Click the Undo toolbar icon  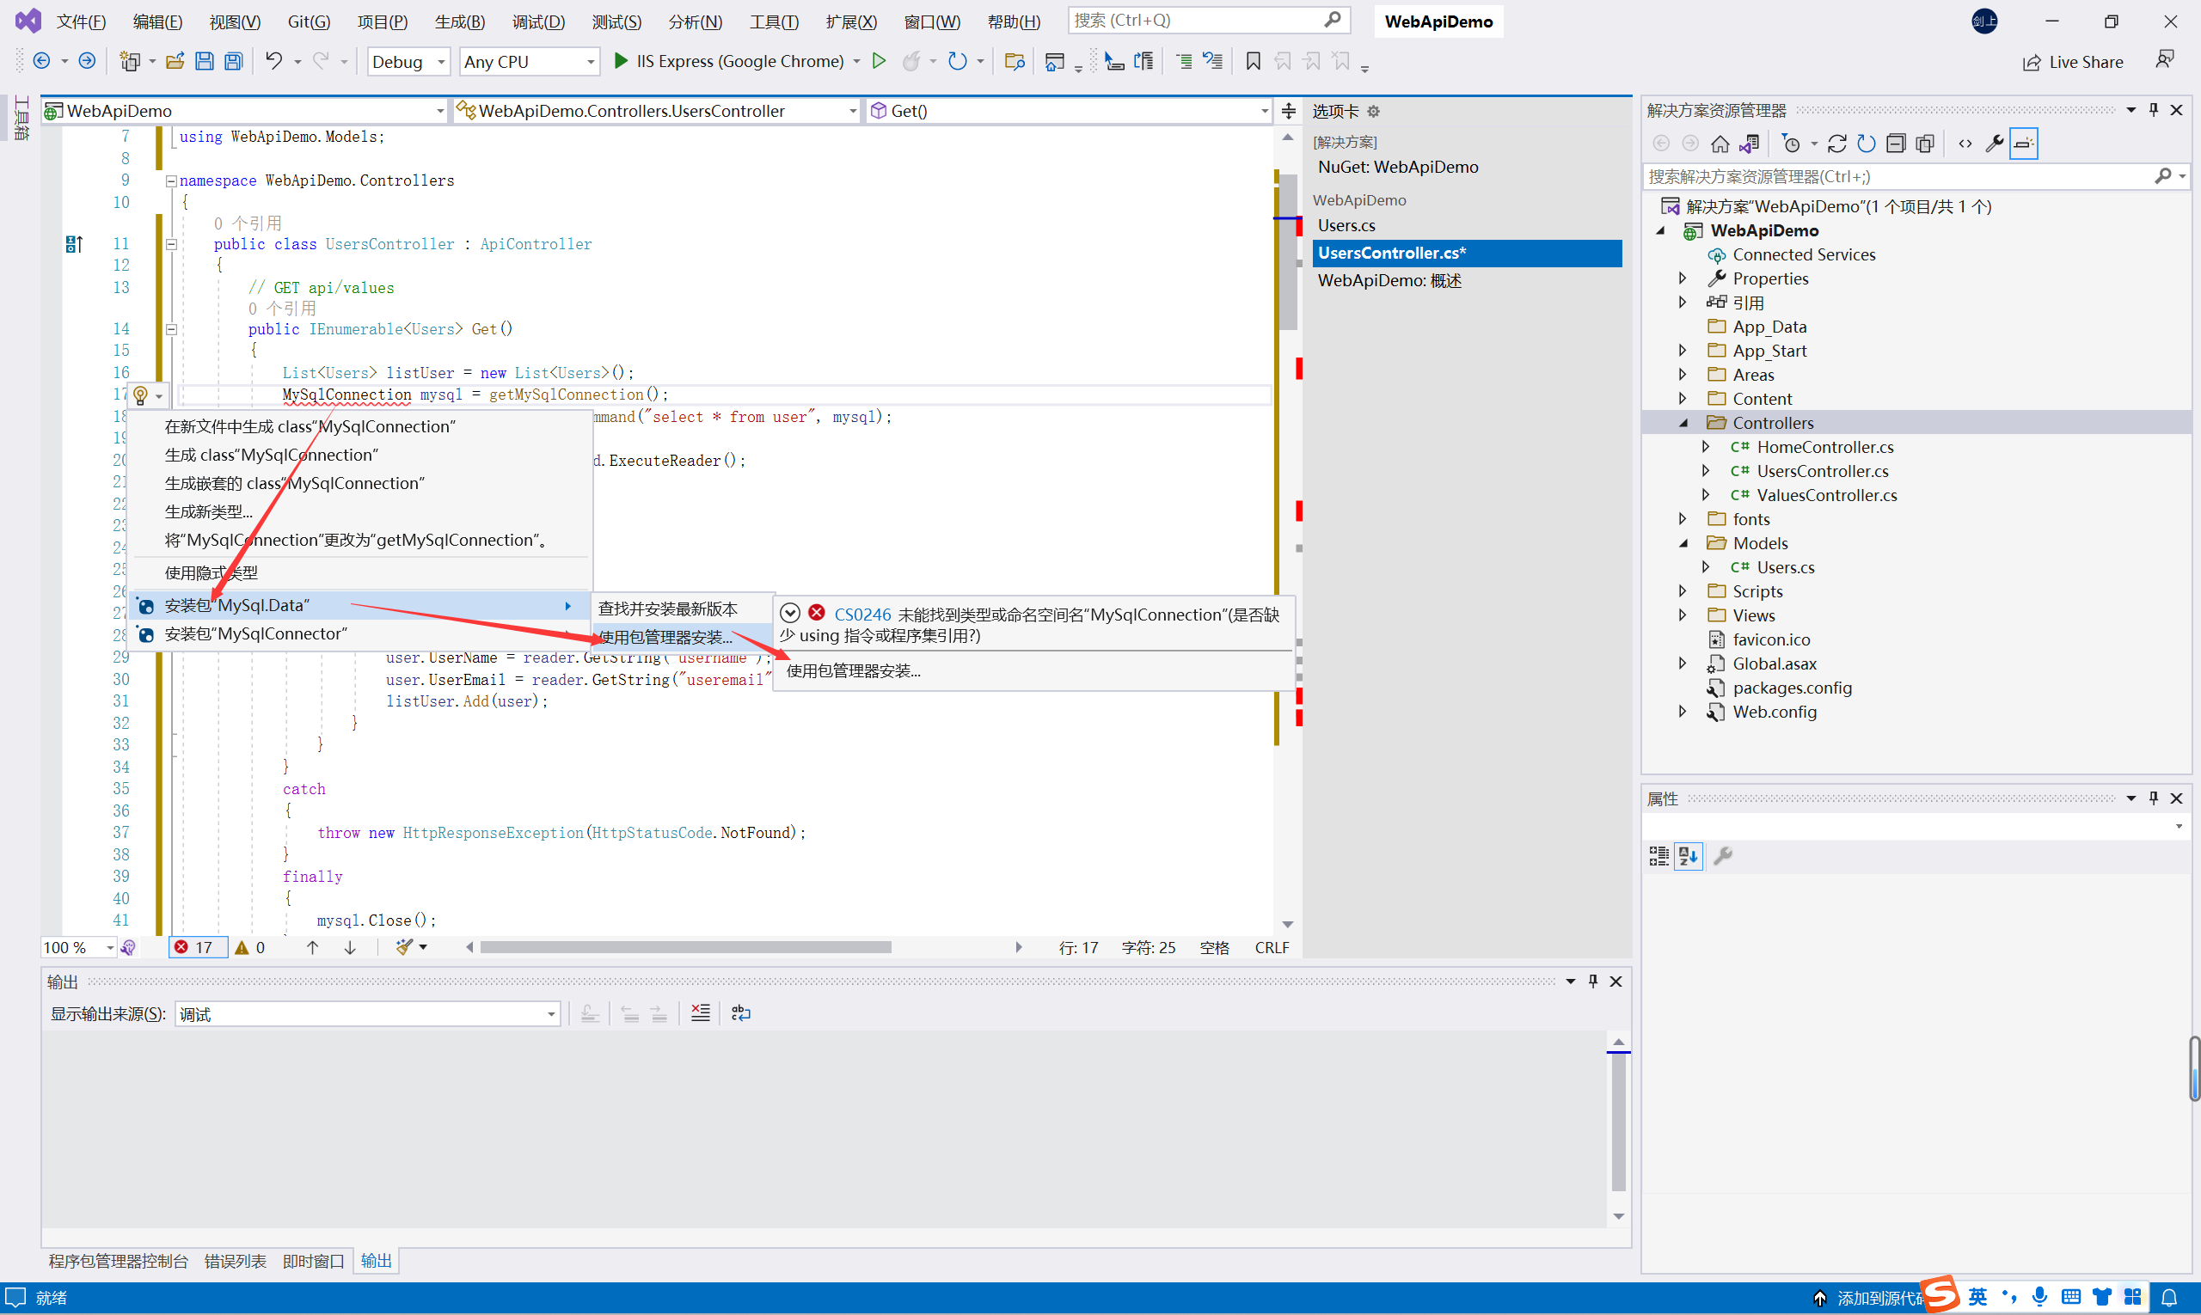coord(274,61)
